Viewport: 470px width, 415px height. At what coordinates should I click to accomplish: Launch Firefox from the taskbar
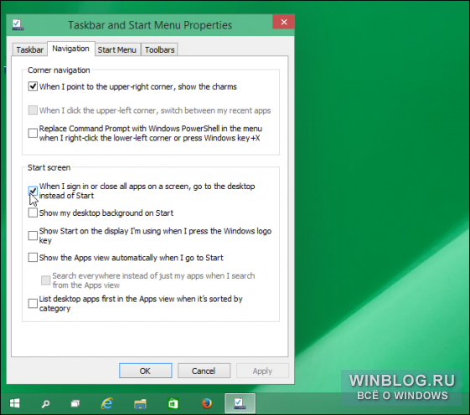[207, 403]
